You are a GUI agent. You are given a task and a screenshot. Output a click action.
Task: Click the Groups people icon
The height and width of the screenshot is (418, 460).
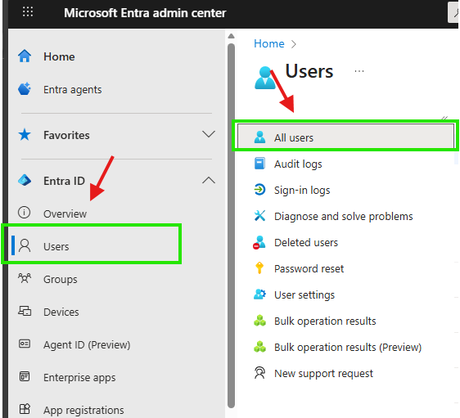pos(25,278)
